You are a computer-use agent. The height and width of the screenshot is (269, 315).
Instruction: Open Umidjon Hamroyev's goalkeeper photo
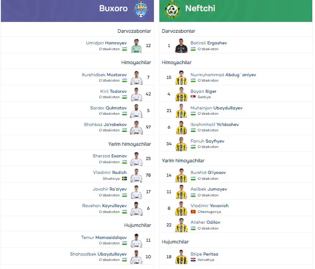coord(136,46)
